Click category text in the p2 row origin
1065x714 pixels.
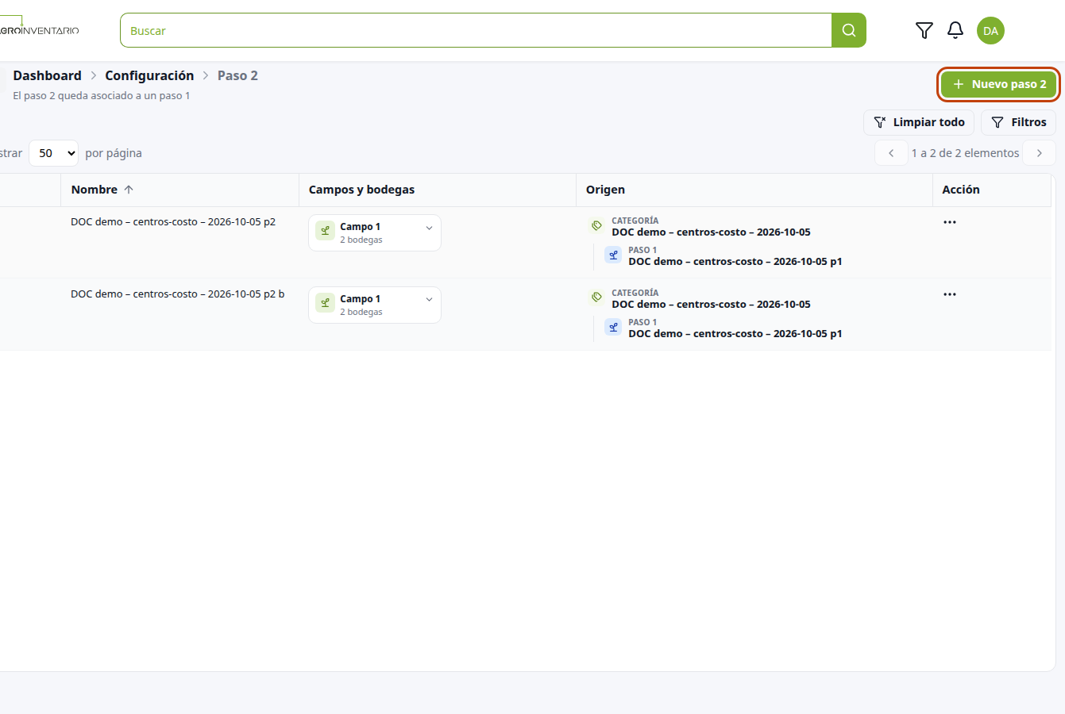711,232
